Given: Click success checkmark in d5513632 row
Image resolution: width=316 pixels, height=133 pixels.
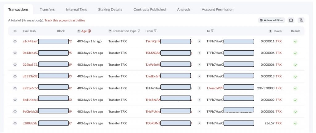Looking at the screenshot, I should tap(295, 76).
